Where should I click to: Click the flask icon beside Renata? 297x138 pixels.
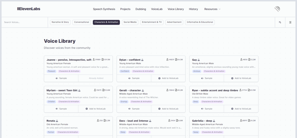pyautogui.click(x=57, y=121)
